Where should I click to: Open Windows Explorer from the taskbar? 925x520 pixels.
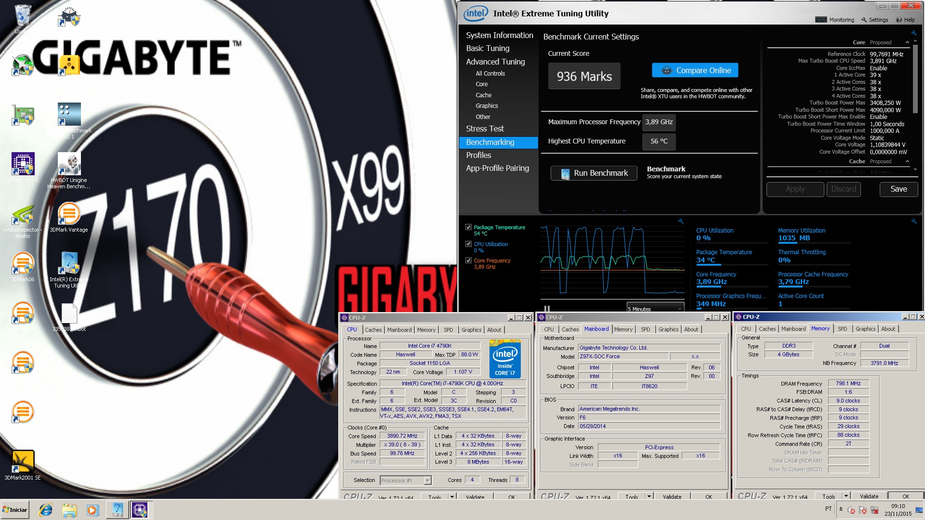click(69, 510)
